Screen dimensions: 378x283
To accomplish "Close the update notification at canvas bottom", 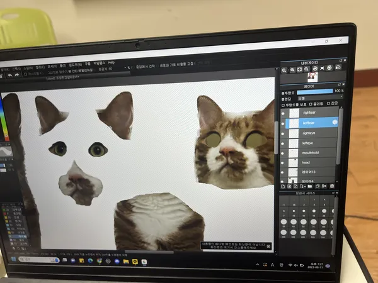I will [268, 246].
